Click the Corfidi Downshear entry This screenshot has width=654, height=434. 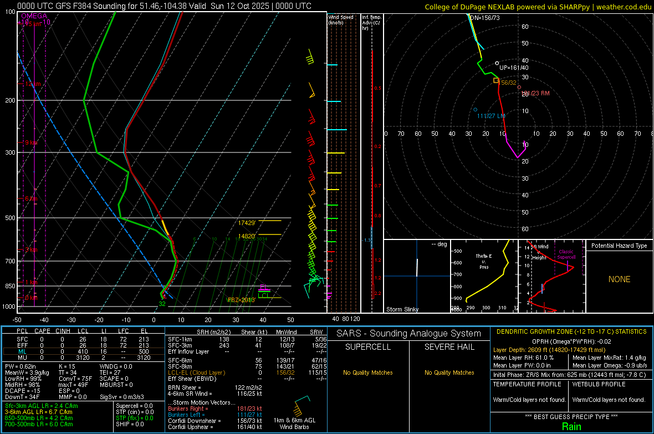[x=215, y=421]
